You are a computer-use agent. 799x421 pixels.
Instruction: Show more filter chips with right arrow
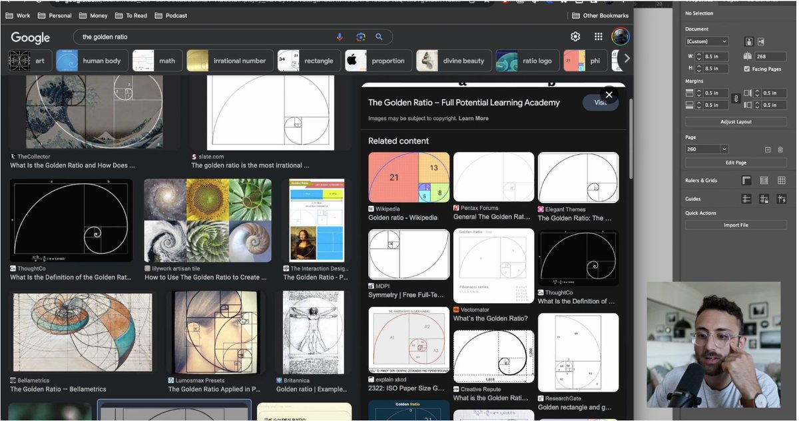tap(627, 59)
